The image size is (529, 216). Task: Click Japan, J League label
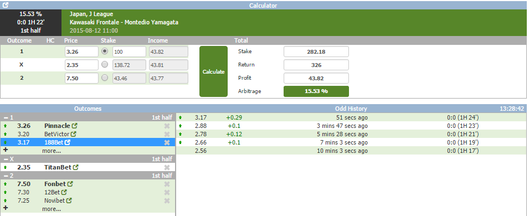(91, 14)
